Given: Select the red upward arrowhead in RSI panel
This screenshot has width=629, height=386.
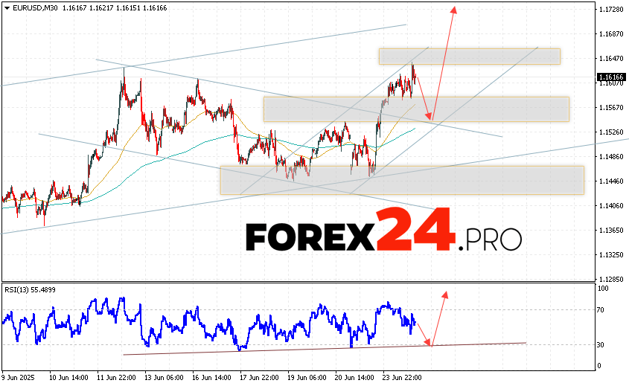Looking at the screenshot, I should pyautogui.click(x=445, y=294).
